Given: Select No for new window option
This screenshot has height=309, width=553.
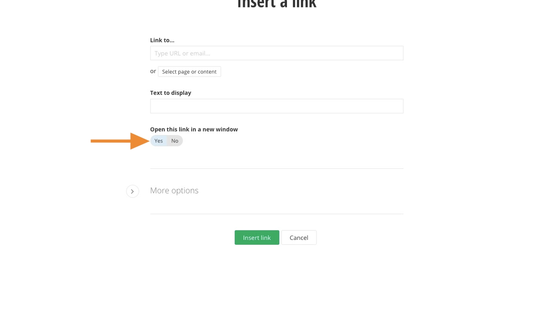Looking at the screenshot, I should point(175,141).
